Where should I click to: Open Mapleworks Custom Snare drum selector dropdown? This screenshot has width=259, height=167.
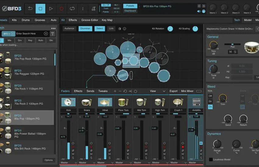[230, 29]
